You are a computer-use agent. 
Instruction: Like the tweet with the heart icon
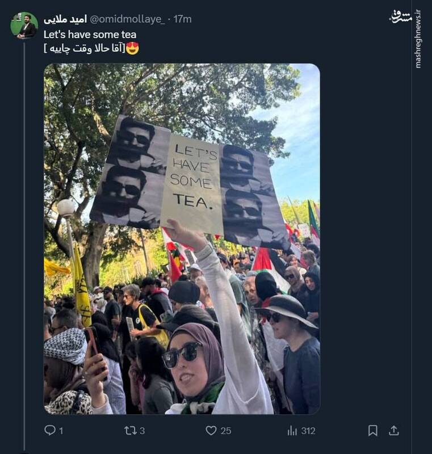[x=211, y=431]
